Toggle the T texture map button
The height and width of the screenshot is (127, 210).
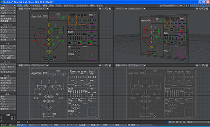pyautogui.click(x=174, y=122)
